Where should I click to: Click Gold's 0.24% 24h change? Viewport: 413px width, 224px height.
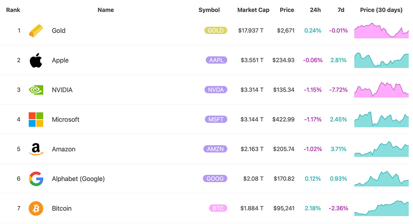[313, 31]
